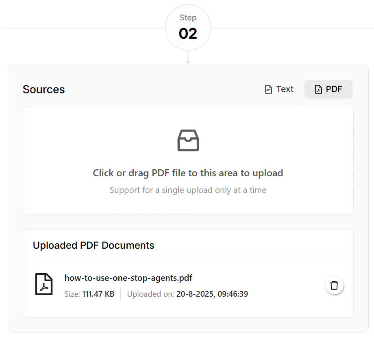Click the Sources heading
Screen dimensions: 374x337
[43, 89]
